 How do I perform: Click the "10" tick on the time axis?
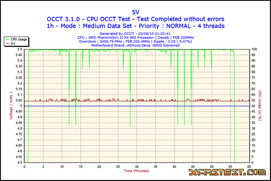[x=62, y=167]
